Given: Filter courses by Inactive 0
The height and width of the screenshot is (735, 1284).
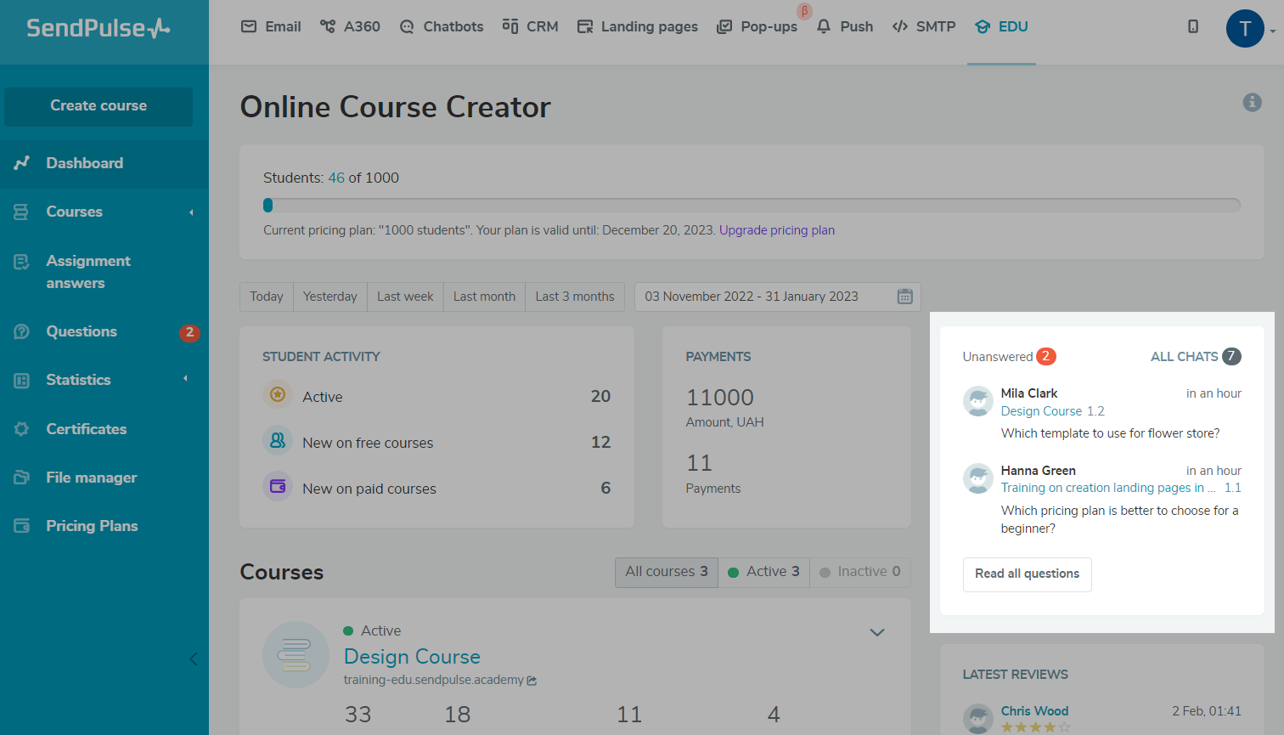Looking at the screenshot, I should [x=859, y=572].
